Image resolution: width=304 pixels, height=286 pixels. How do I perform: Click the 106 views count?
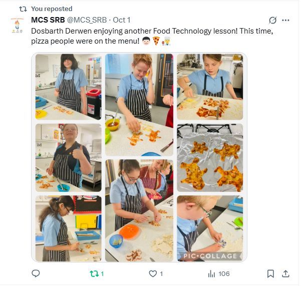(224, 273)
